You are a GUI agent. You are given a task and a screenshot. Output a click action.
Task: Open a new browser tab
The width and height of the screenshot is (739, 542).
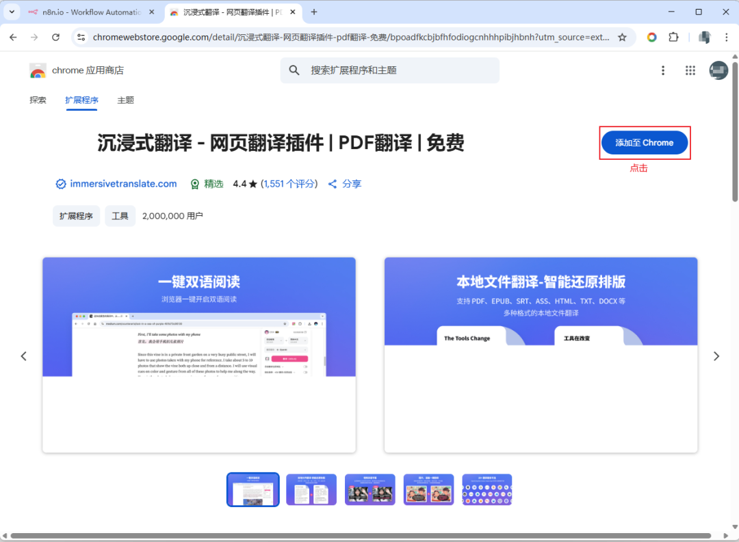point(314,12)
